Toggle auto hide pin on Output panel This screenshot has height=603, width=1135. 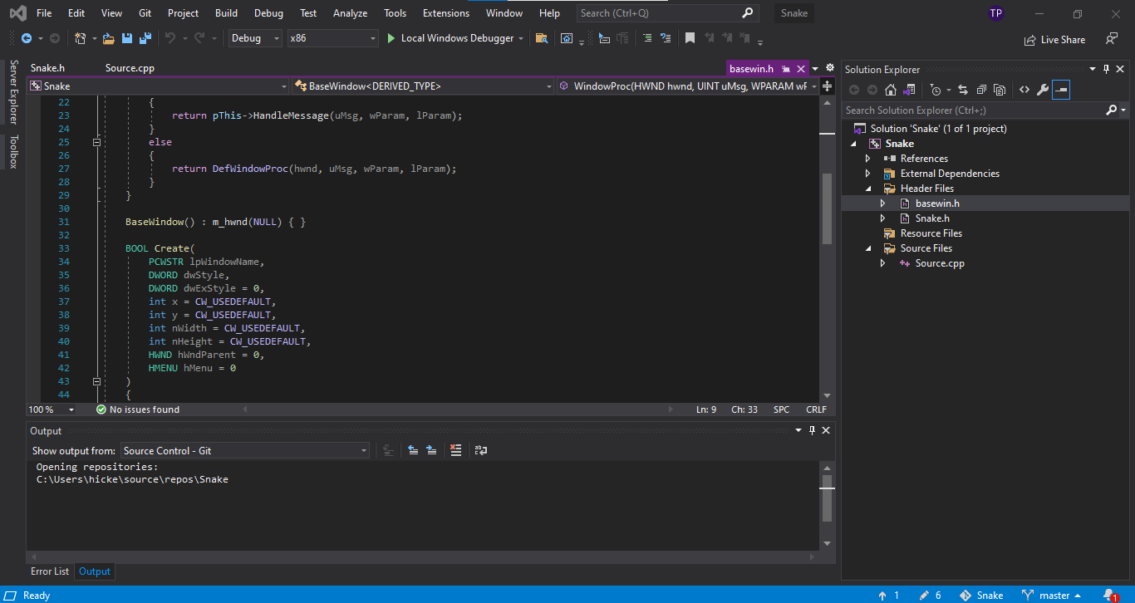point(812,430)
